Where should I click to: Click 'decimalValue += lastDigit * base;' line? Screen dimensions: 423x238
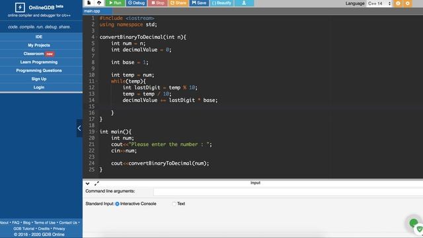point(170,100)
